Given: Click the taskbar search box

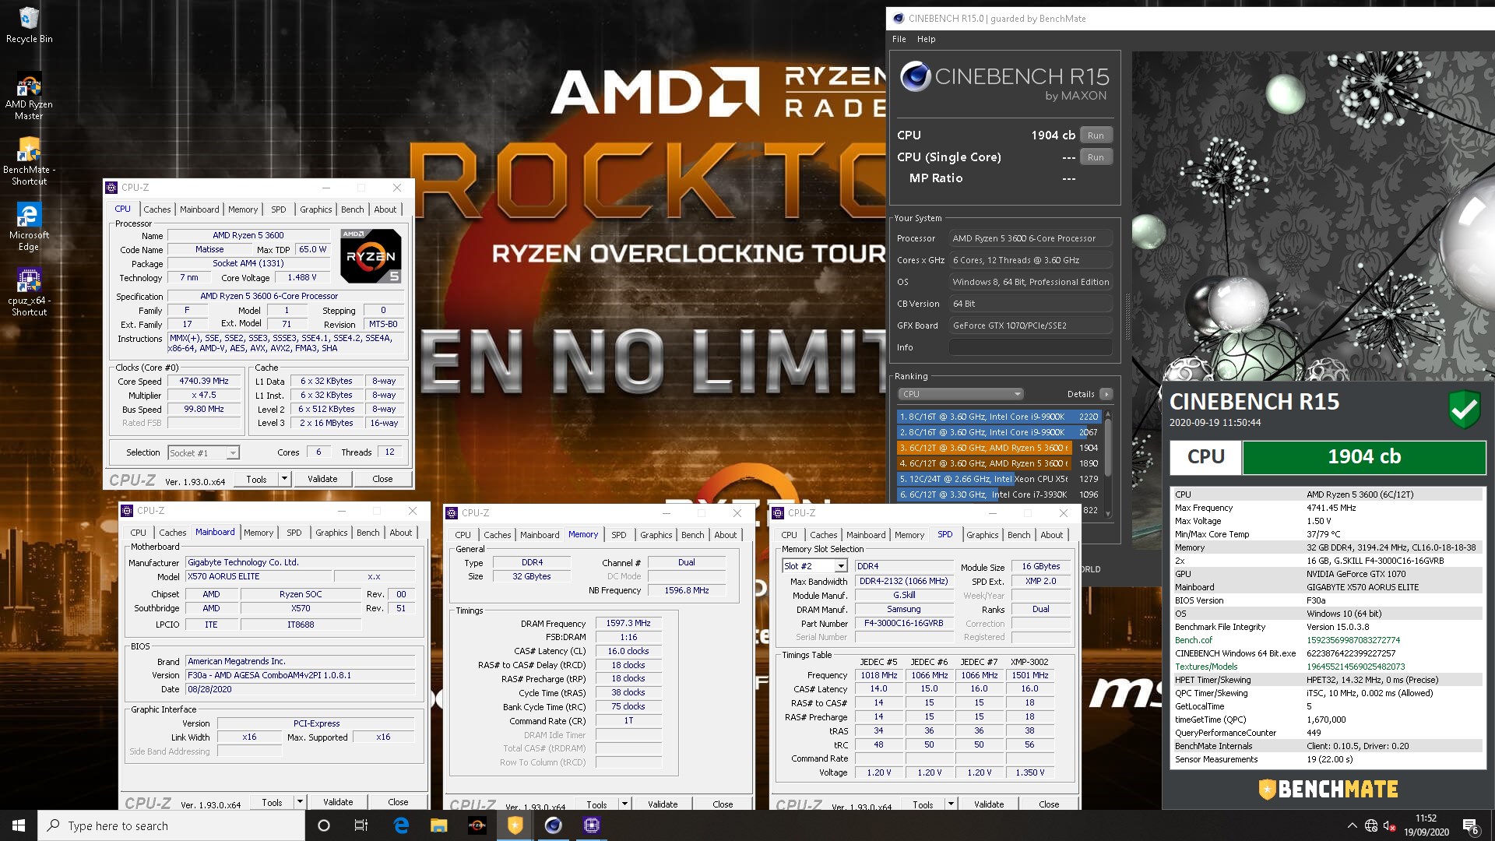Looking at the screenshot, I should [x=171, y=825].
